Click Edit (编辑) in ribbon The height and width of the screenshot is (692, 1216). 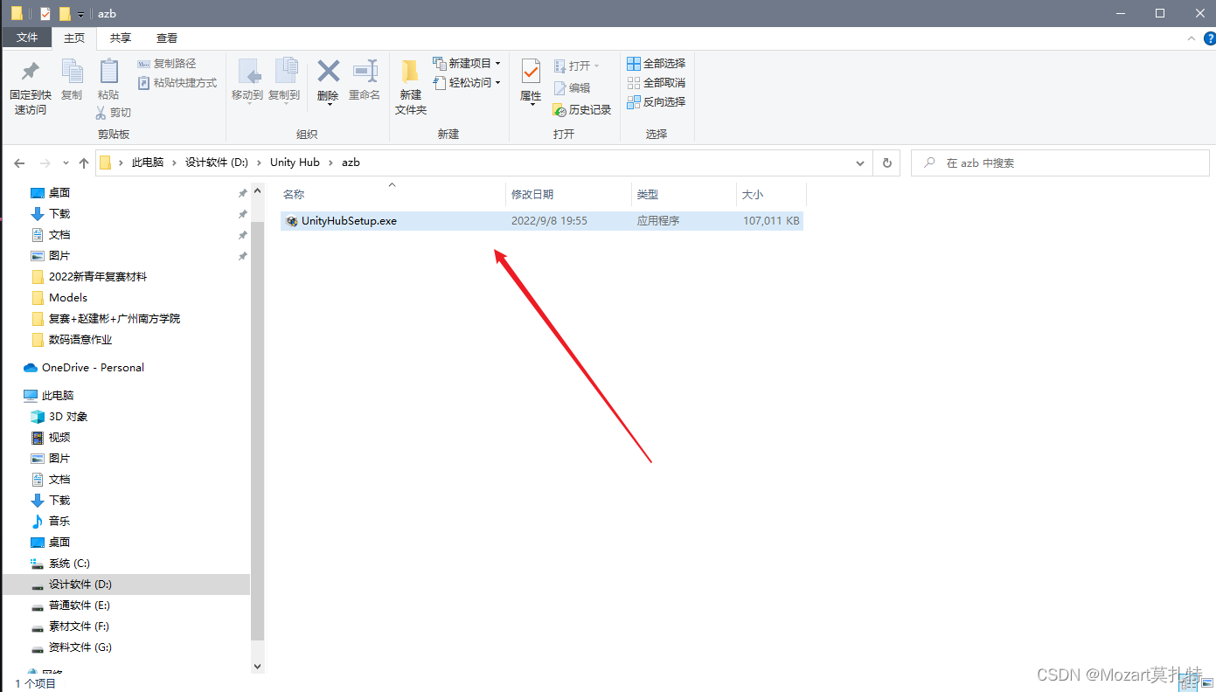pos(573,88)
